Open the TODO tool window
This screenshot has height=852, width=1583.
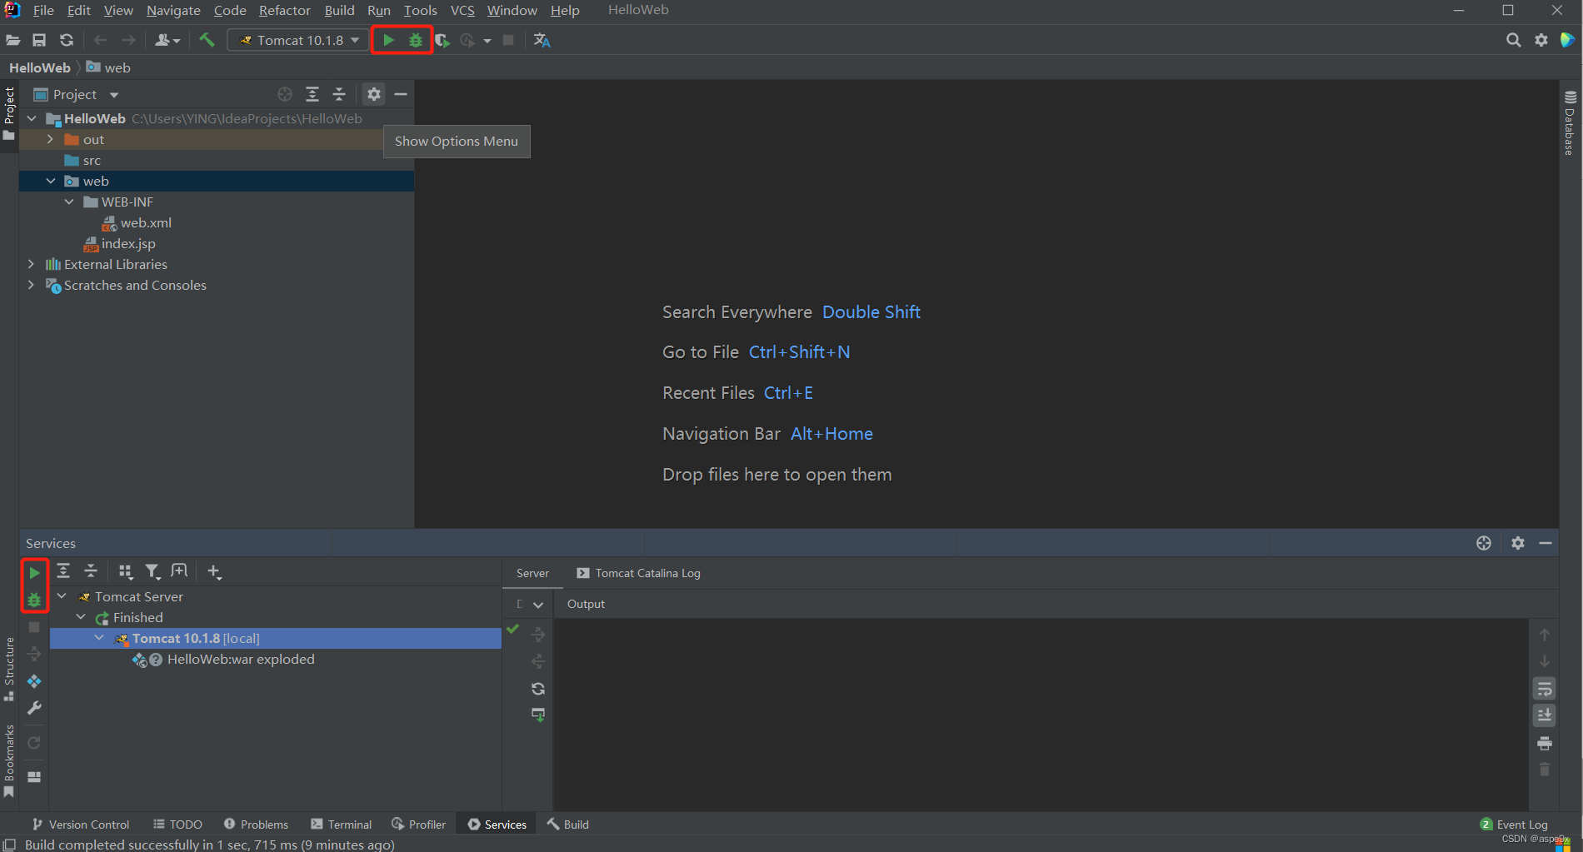[177, 825]
